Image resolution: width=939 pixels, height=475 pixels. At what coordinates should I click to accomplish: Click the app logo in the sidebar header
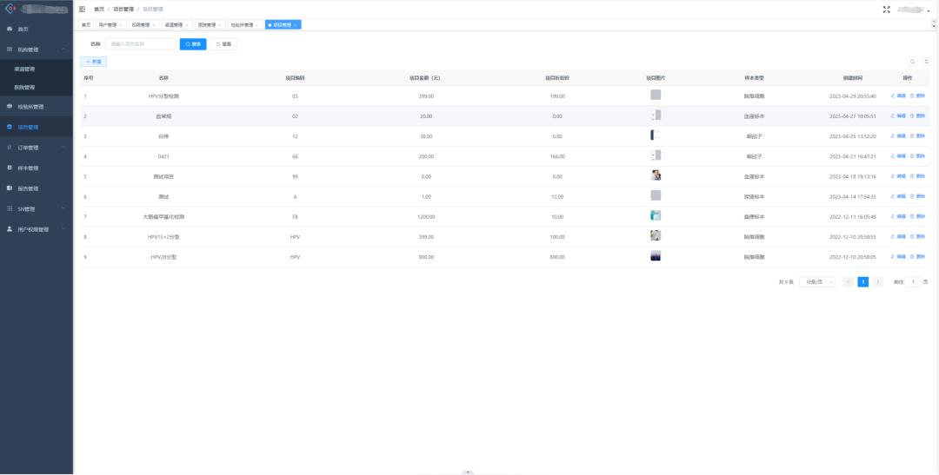point(10,9)
